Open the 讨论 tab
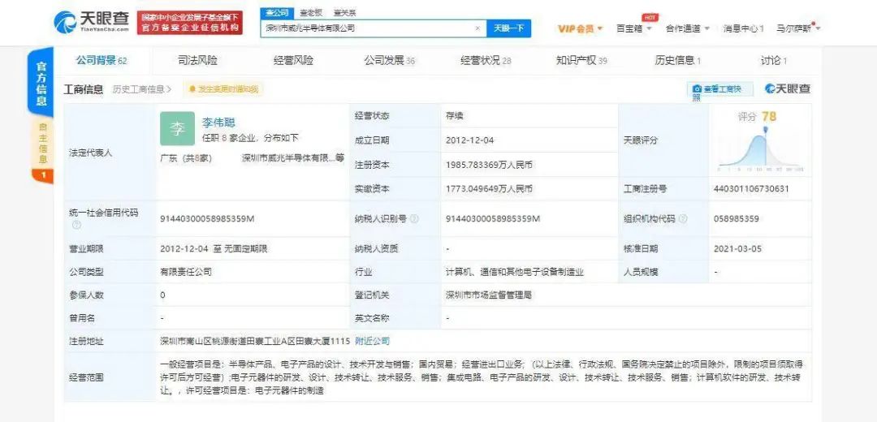The width and height of the screenshot is (877, 422). pyautogui.click(x=774, y=60)
